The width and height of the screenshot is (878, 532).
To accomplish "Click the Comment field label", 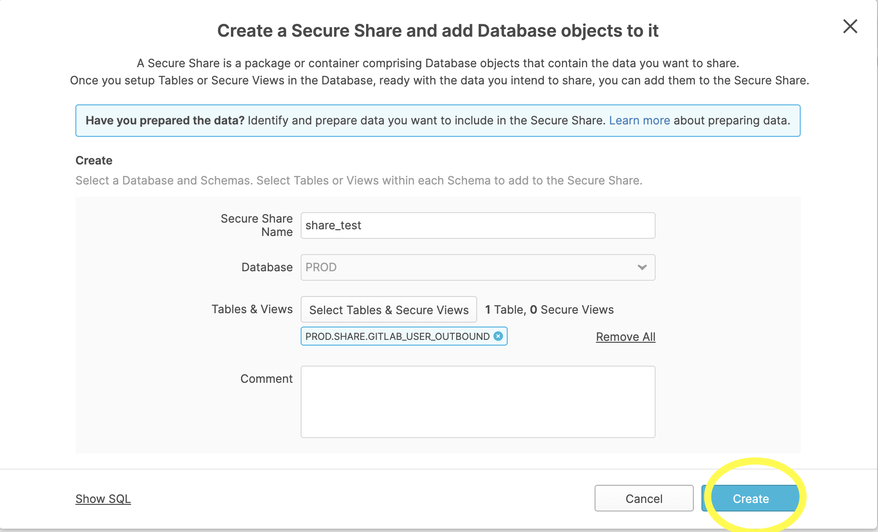I will click(x=266, y=379).
